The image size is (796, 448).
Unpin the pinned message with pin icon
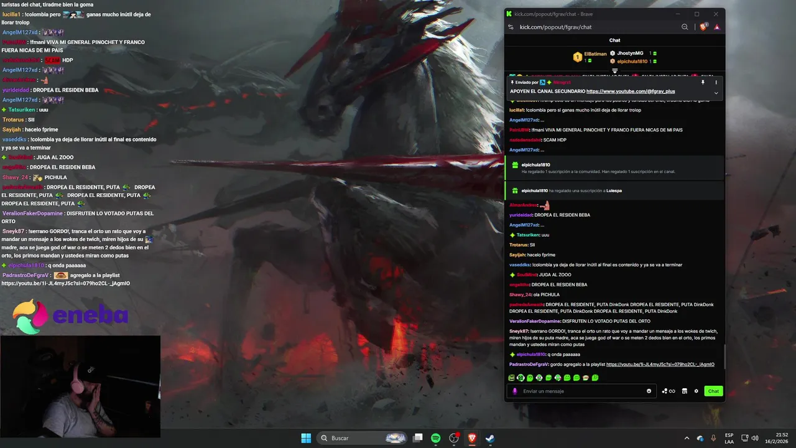[703, 82]
